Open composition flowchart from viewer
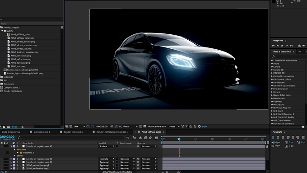The height and width of the screenshot is (173, 307). pyautogui.click(x=195, y=126)
